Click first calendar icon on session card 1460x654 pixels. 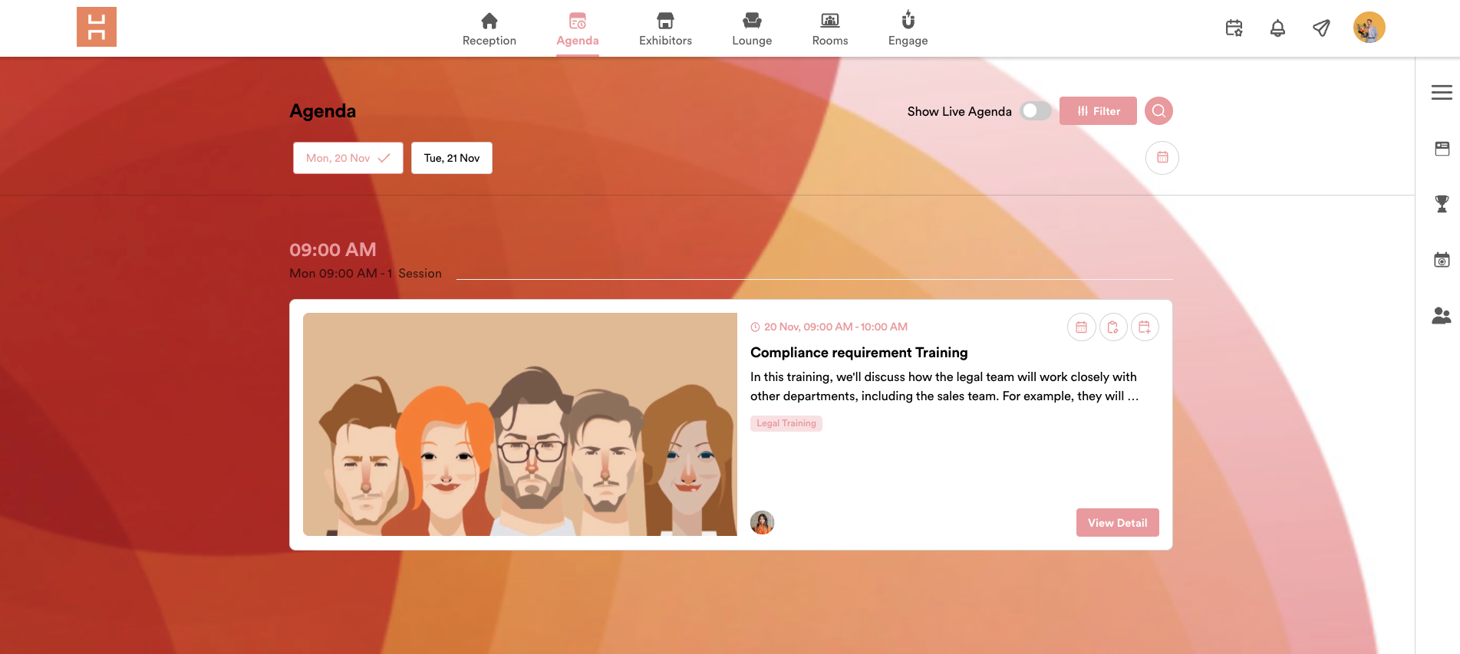pos(1081,327)
